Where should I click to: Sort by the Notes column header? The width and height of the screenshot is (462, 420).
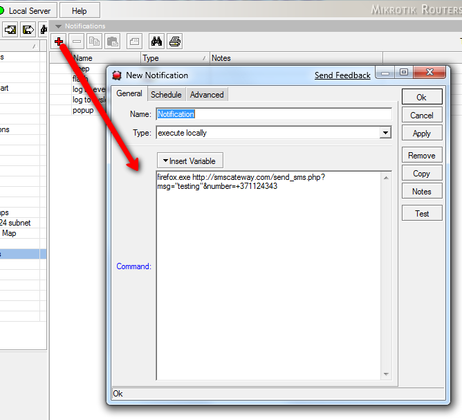[x=297, y=57]
